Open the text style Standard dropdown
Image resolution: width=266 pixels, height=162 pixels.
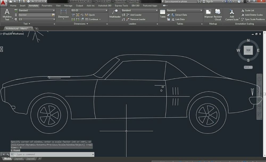coord(36,10)
